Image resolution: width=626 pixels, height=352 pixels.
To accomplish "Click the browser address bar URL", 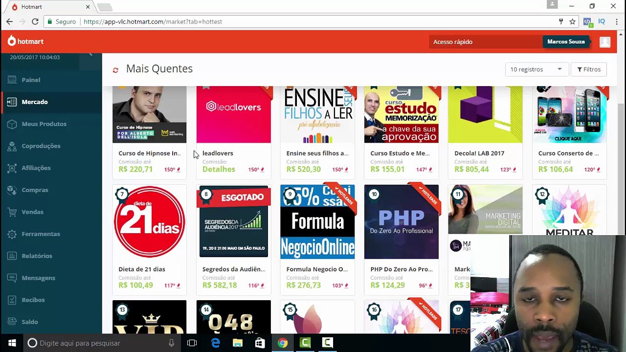I will tap(153, 22).
